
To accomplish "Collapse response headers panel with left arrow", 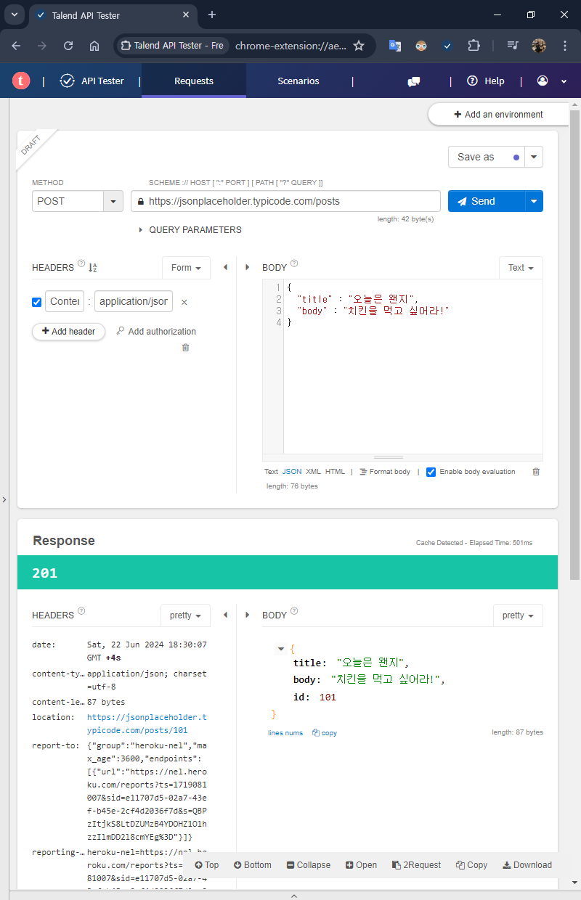I will (225, 615).
